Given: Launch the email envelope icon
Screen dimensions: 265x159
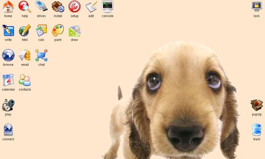Looking at the screenshot, I should tap(25, 55).
